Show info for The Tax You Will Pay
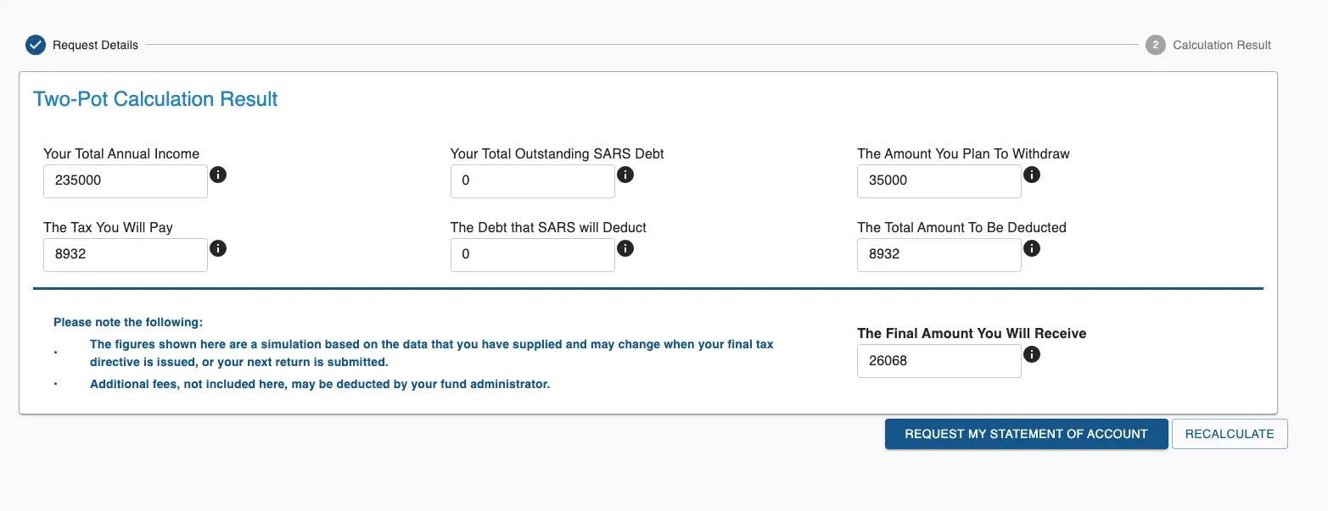Screen dimensions: 1328x511 (217, 249)
